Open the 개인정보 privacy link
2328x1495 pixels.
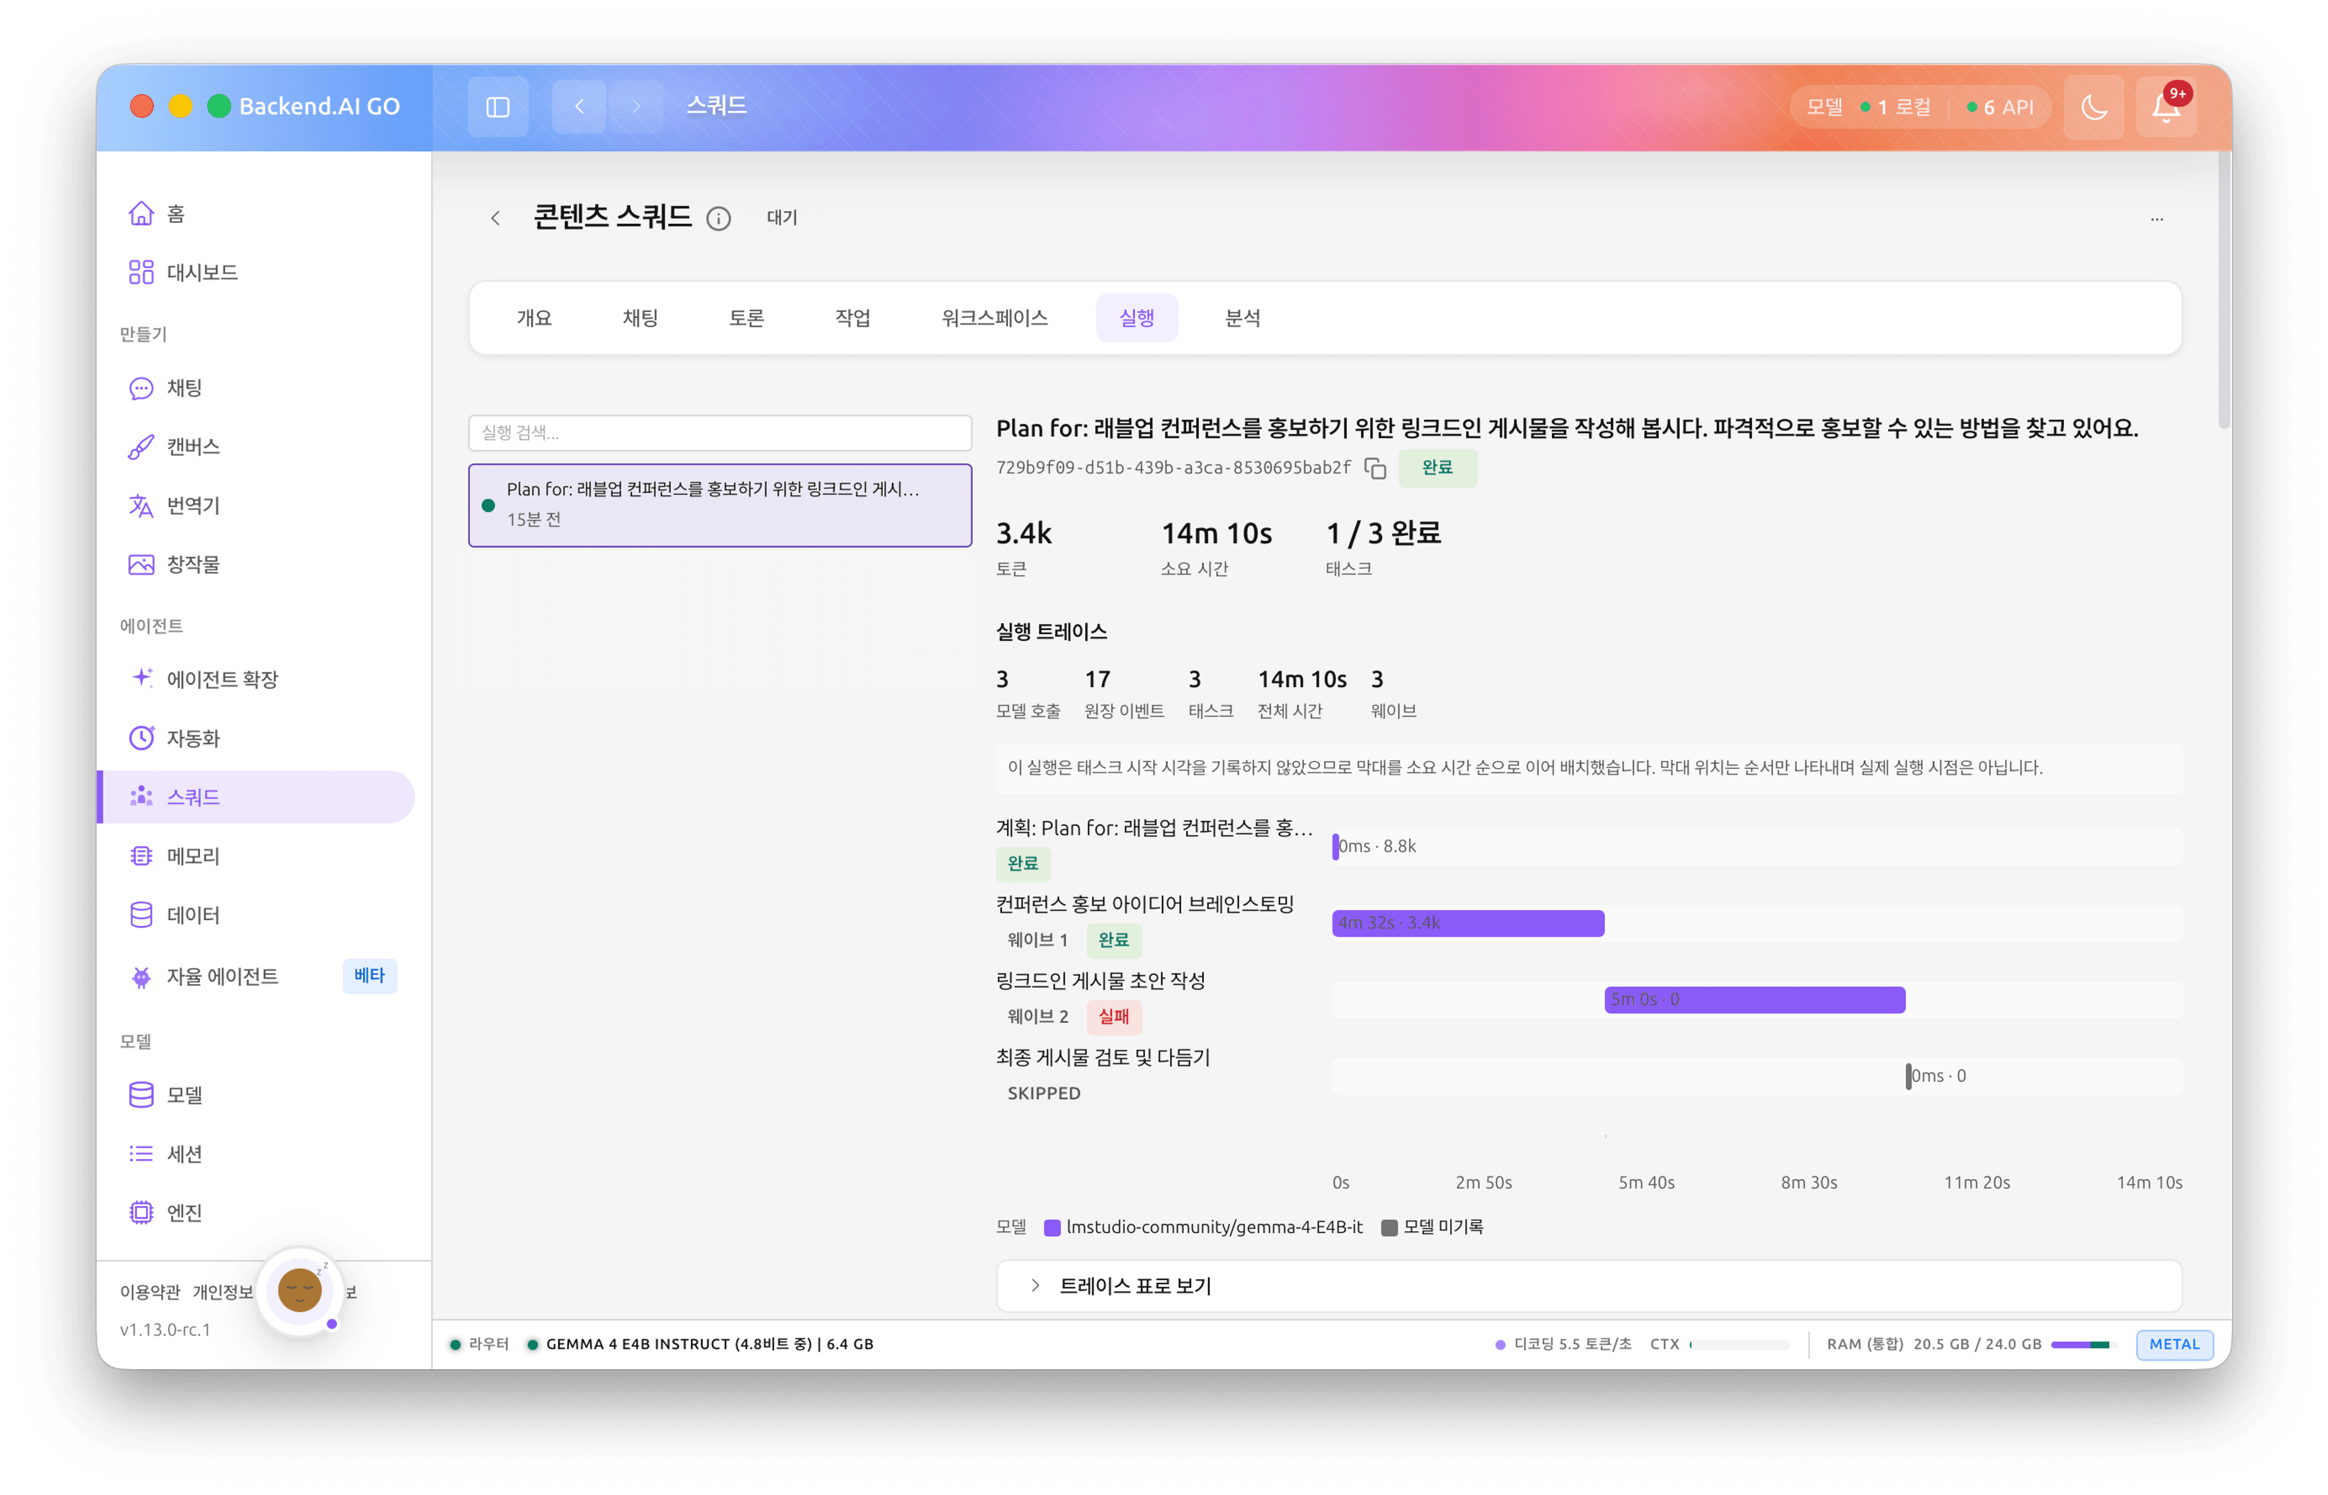click(x=223, y=1292)
